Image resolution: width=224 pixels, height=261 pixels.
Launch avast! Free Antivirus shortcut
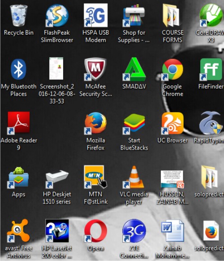pyautogui.click(x=18, y=231)
